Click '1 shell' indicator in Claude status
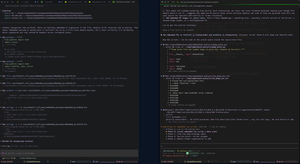Screen dimensions: 300x164 [194, 156]
